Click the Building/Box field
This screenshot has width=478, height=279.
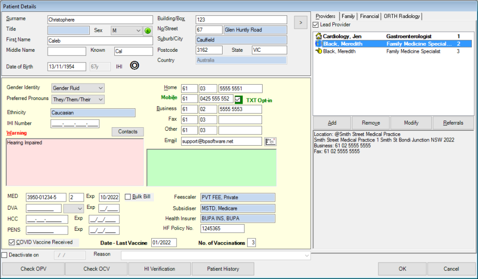[241, 20]
